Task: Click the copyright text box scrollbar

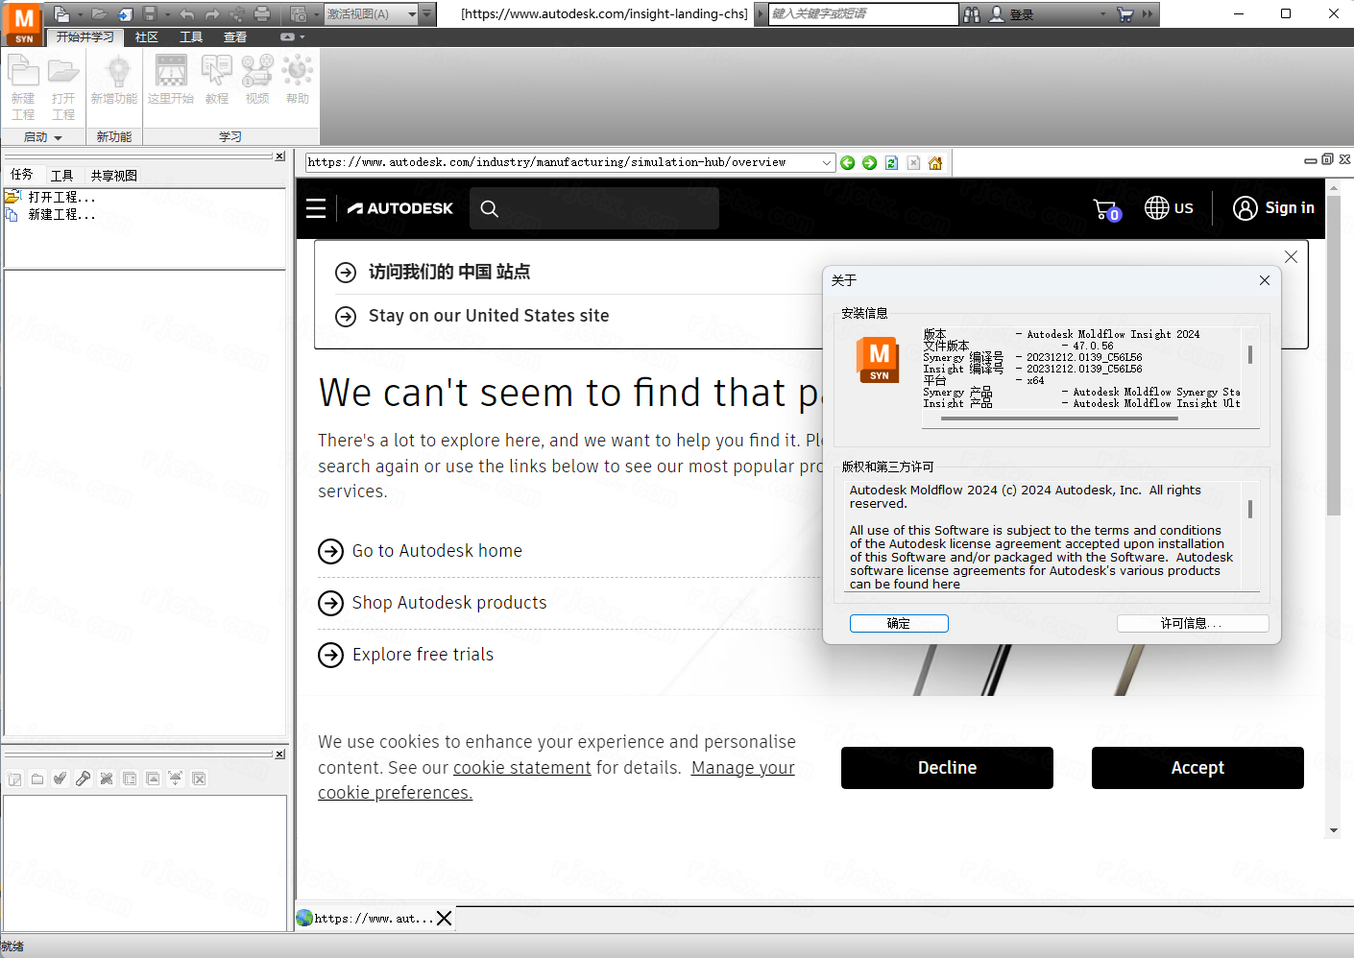Action: pyautogui.click(x=1249, y=509)
